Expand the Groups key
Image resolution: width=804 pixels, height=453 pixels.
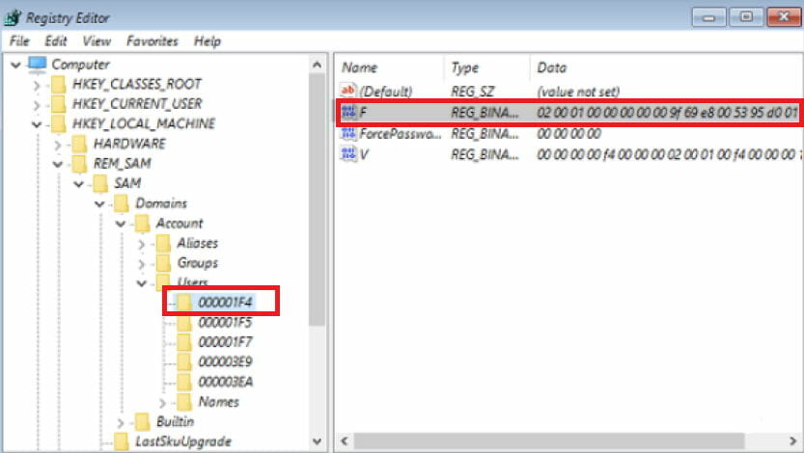coord(142,265)
